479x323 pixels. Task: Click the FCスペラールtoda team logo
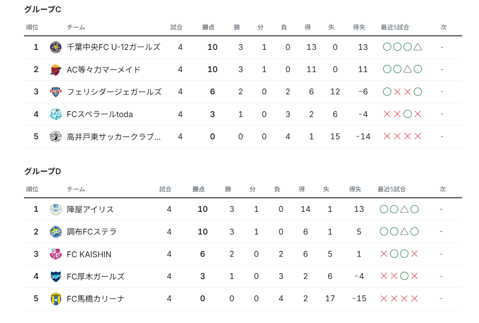(x=56, y=114)
